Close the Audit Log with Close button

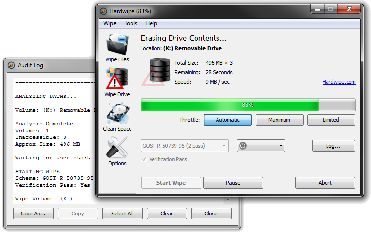pyautogui.click(x=211, y=214)
